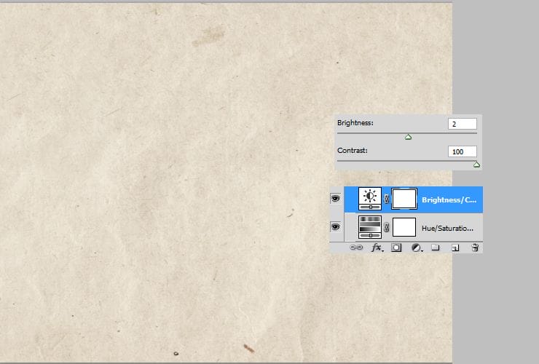Open the fx layer style menu

(x=377, y=248)
